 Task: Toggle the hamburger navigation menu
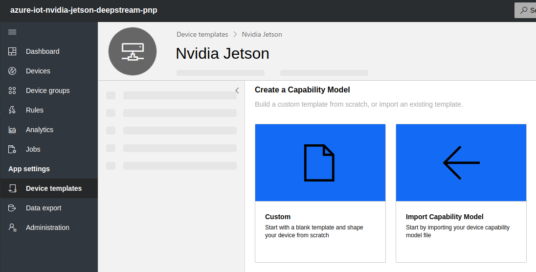(x=12, y=32)
